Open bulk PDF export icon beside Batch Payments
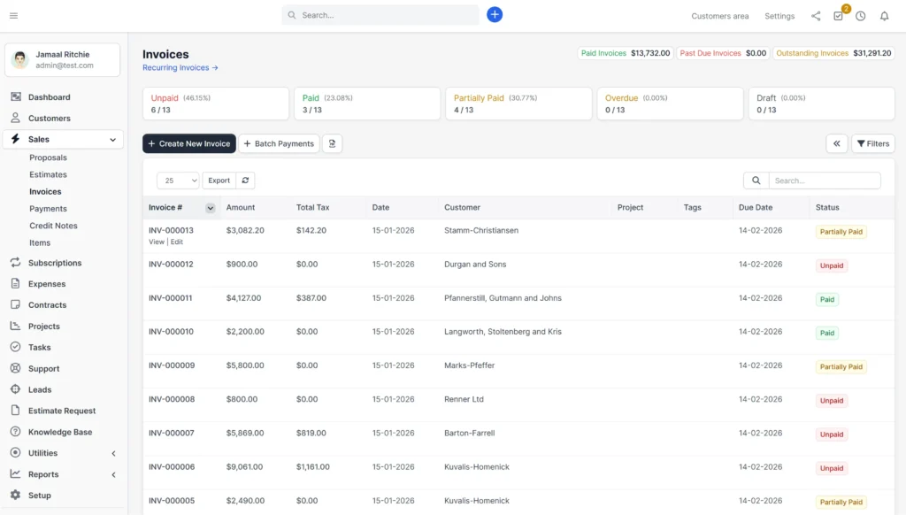Screen dimensions: 906x515 (x=332, y=142)
